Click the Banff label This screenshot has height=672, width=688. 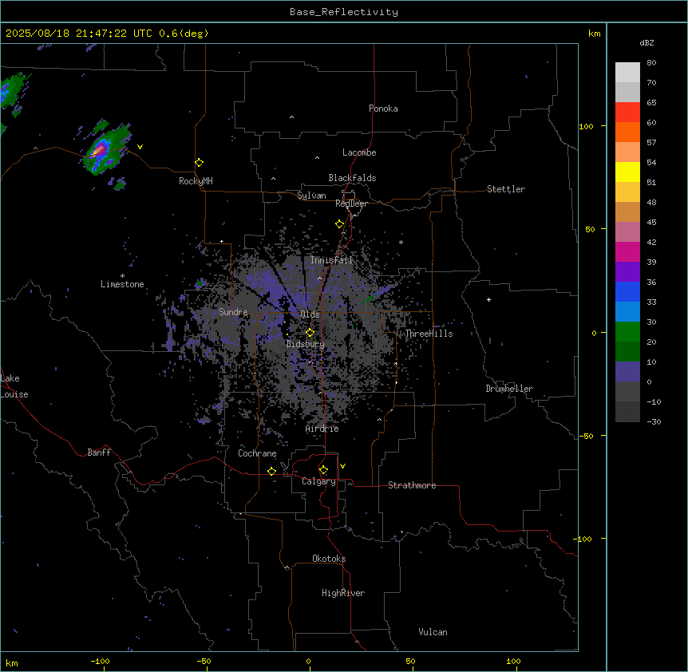click(x=99, y=453)
